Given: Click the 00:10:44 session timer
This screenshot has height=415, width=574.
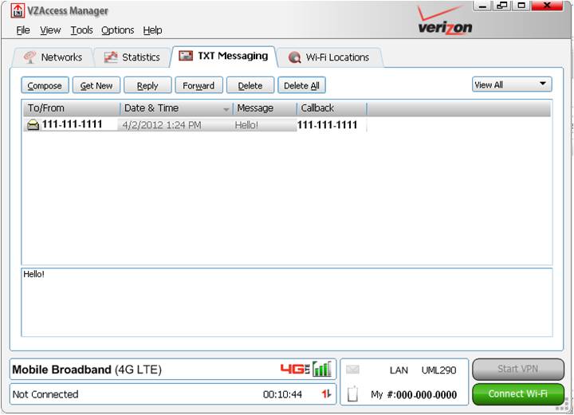Looking at the screenshot, I should pos(282,394).
